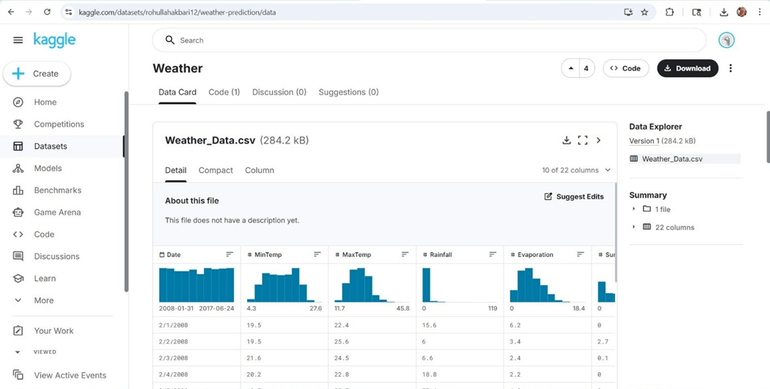The width and height of the screenshot is (770, 389).
Task: Click the black Download button
Action: (x=687, y=68)
